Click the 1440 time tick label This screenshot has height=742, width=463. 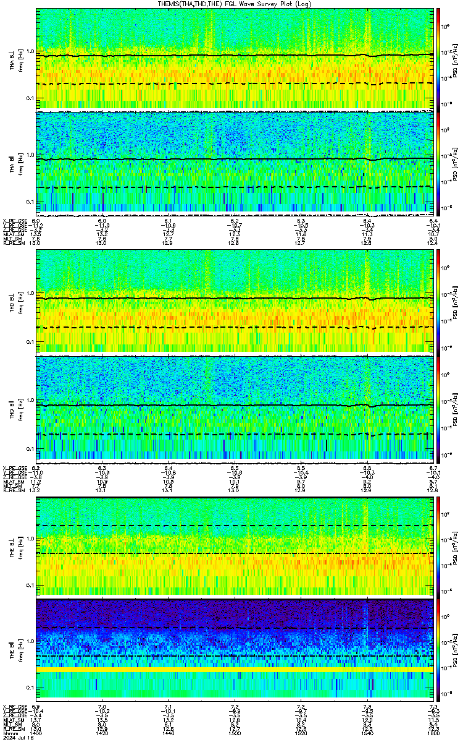(169, 734)
